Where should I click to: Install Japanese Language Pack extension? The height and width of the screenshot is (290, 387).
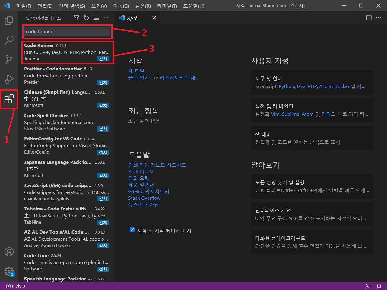[103, 176]
